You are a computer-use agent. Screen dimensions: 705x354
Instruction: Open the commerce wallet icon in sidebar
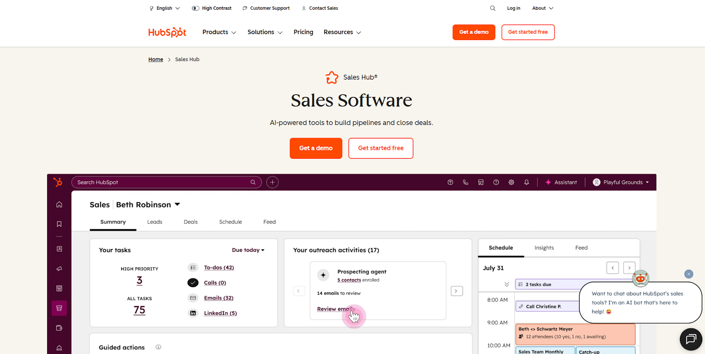click(x=59, y=328)
